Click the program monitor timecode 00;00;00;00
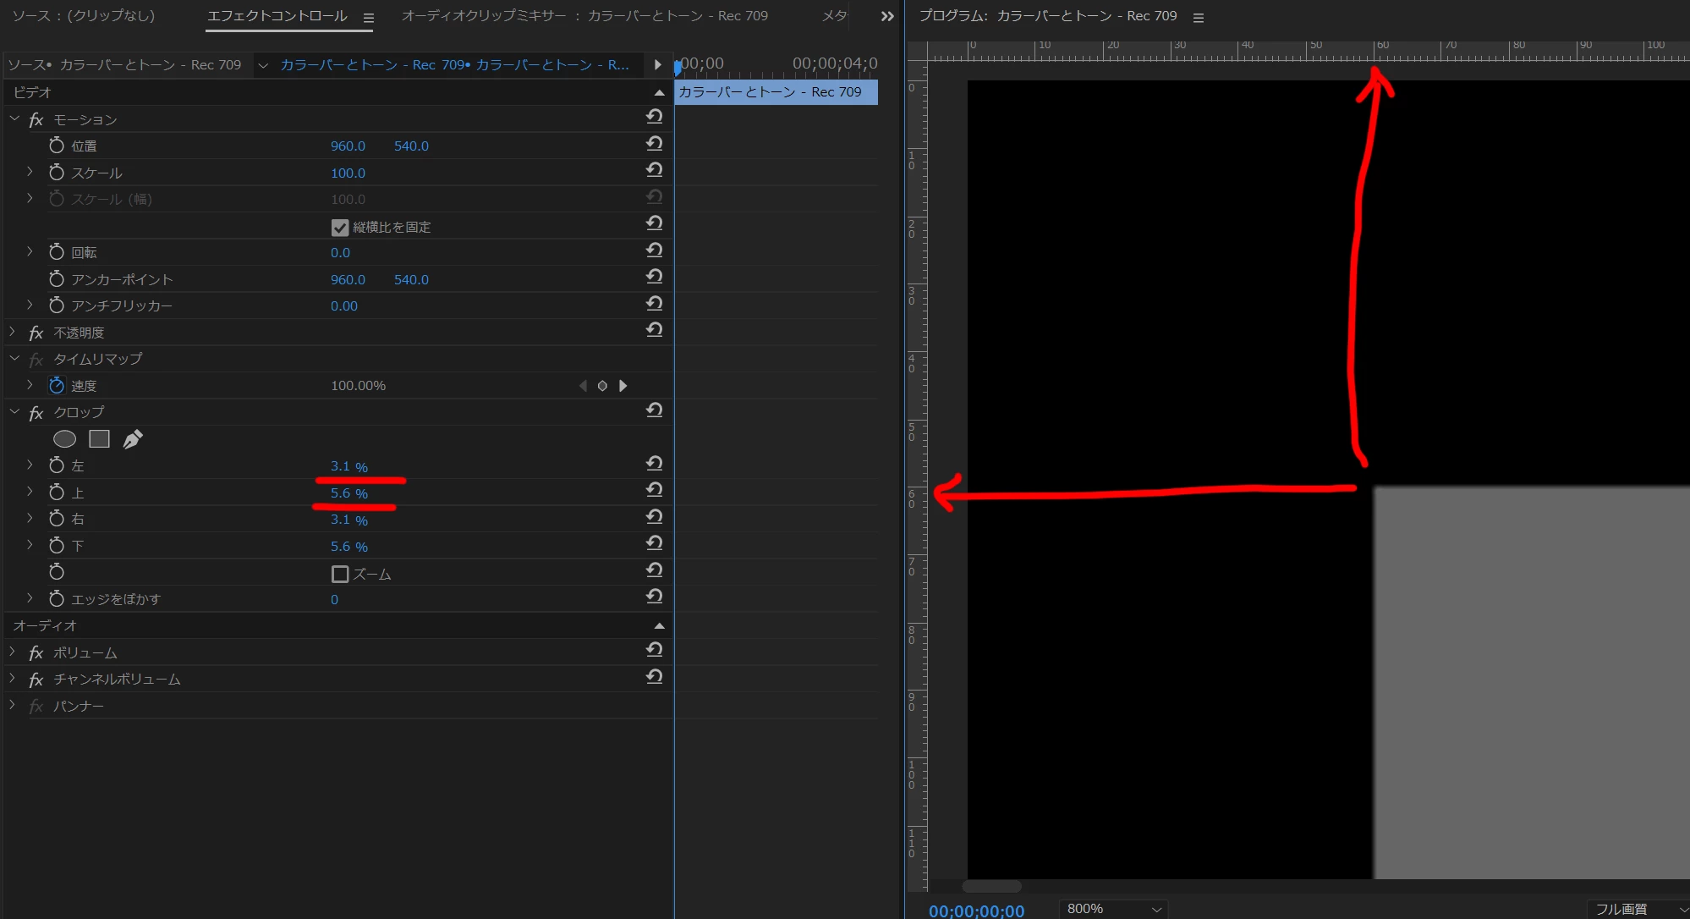 point(976,911)
